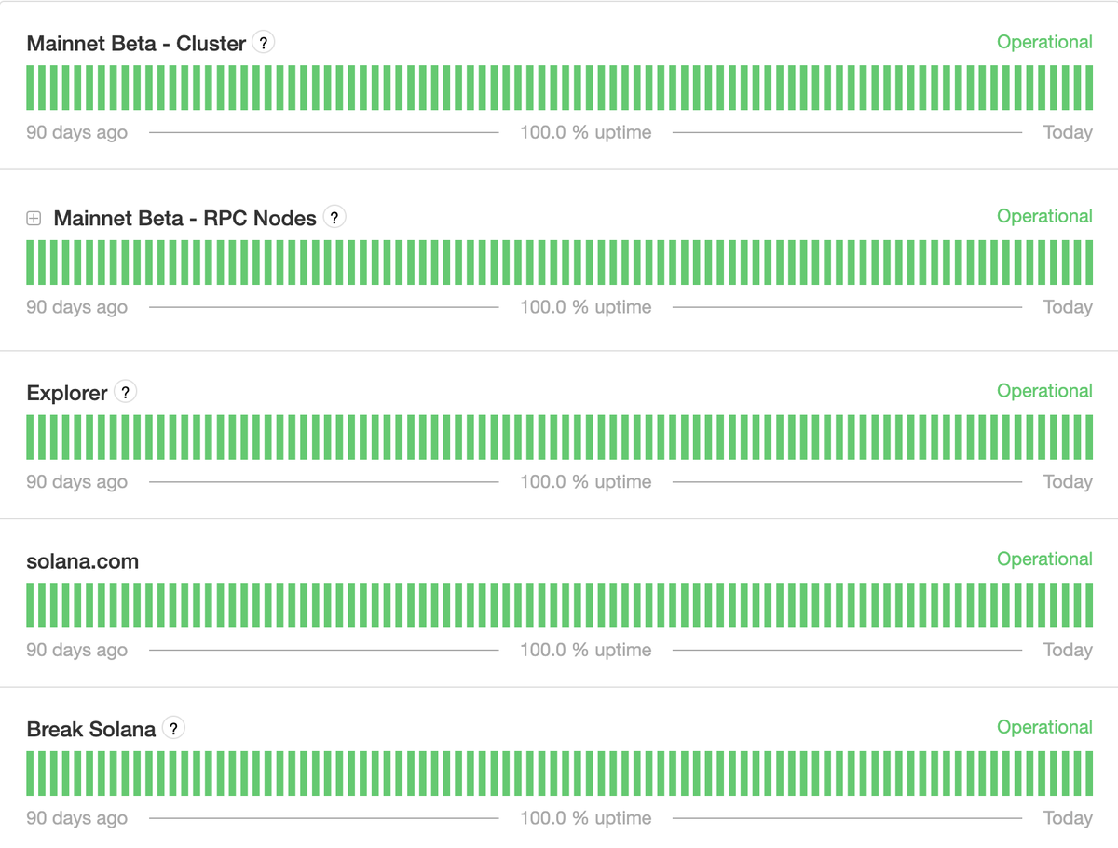Click Operational status for Mainnet Beta - Cluster

click(x=1044, y=42)
